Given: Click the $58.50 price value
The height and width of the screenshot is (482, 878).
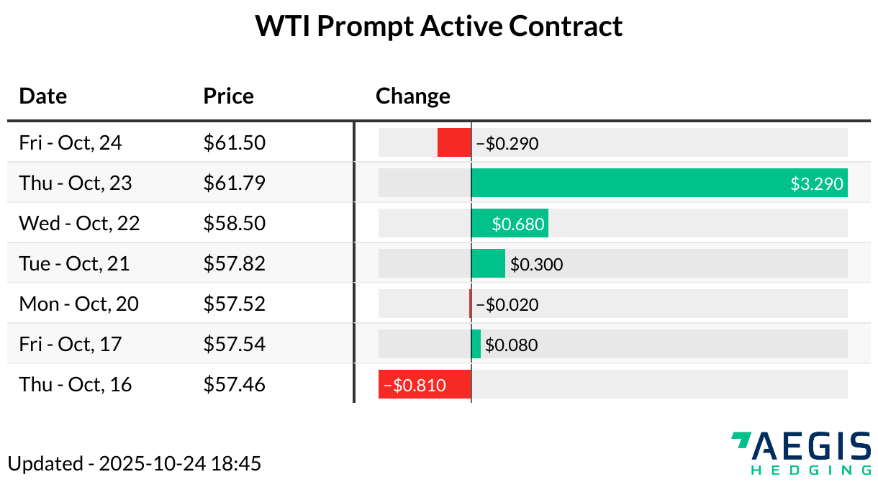Looking at the screenshot, I should [235, 223].
